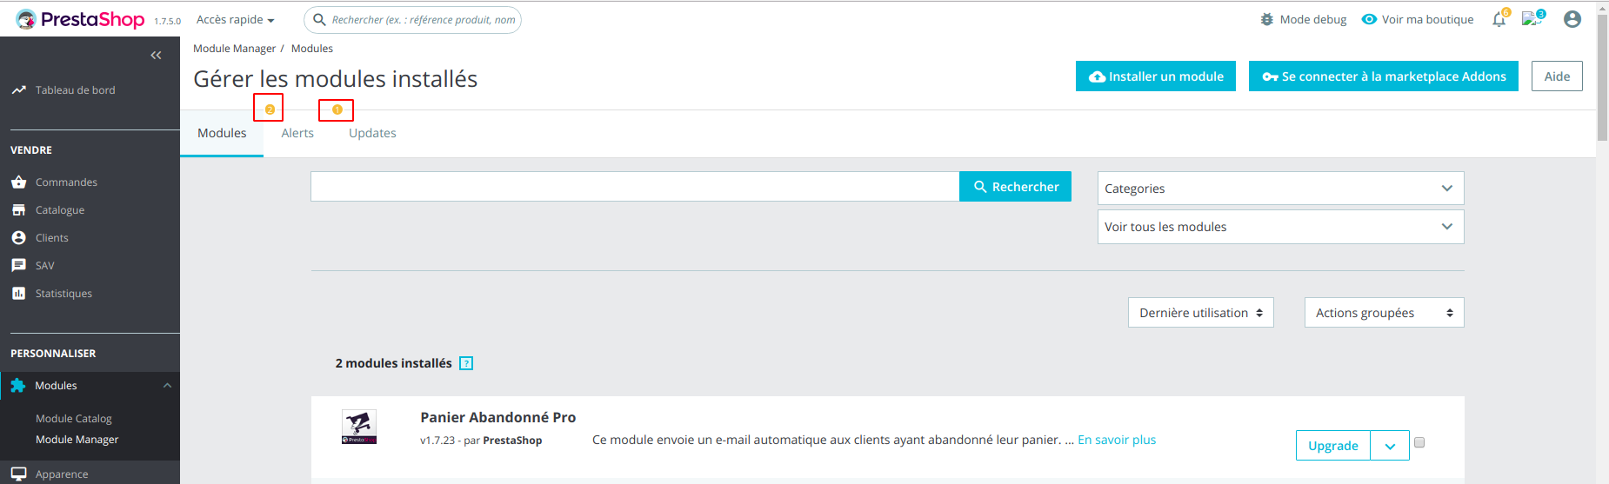Image resolution: width=1609 pixels, height=484 pixels.
Task: Open the Accès rapide dropdown
Action: (x=235, y=19)
